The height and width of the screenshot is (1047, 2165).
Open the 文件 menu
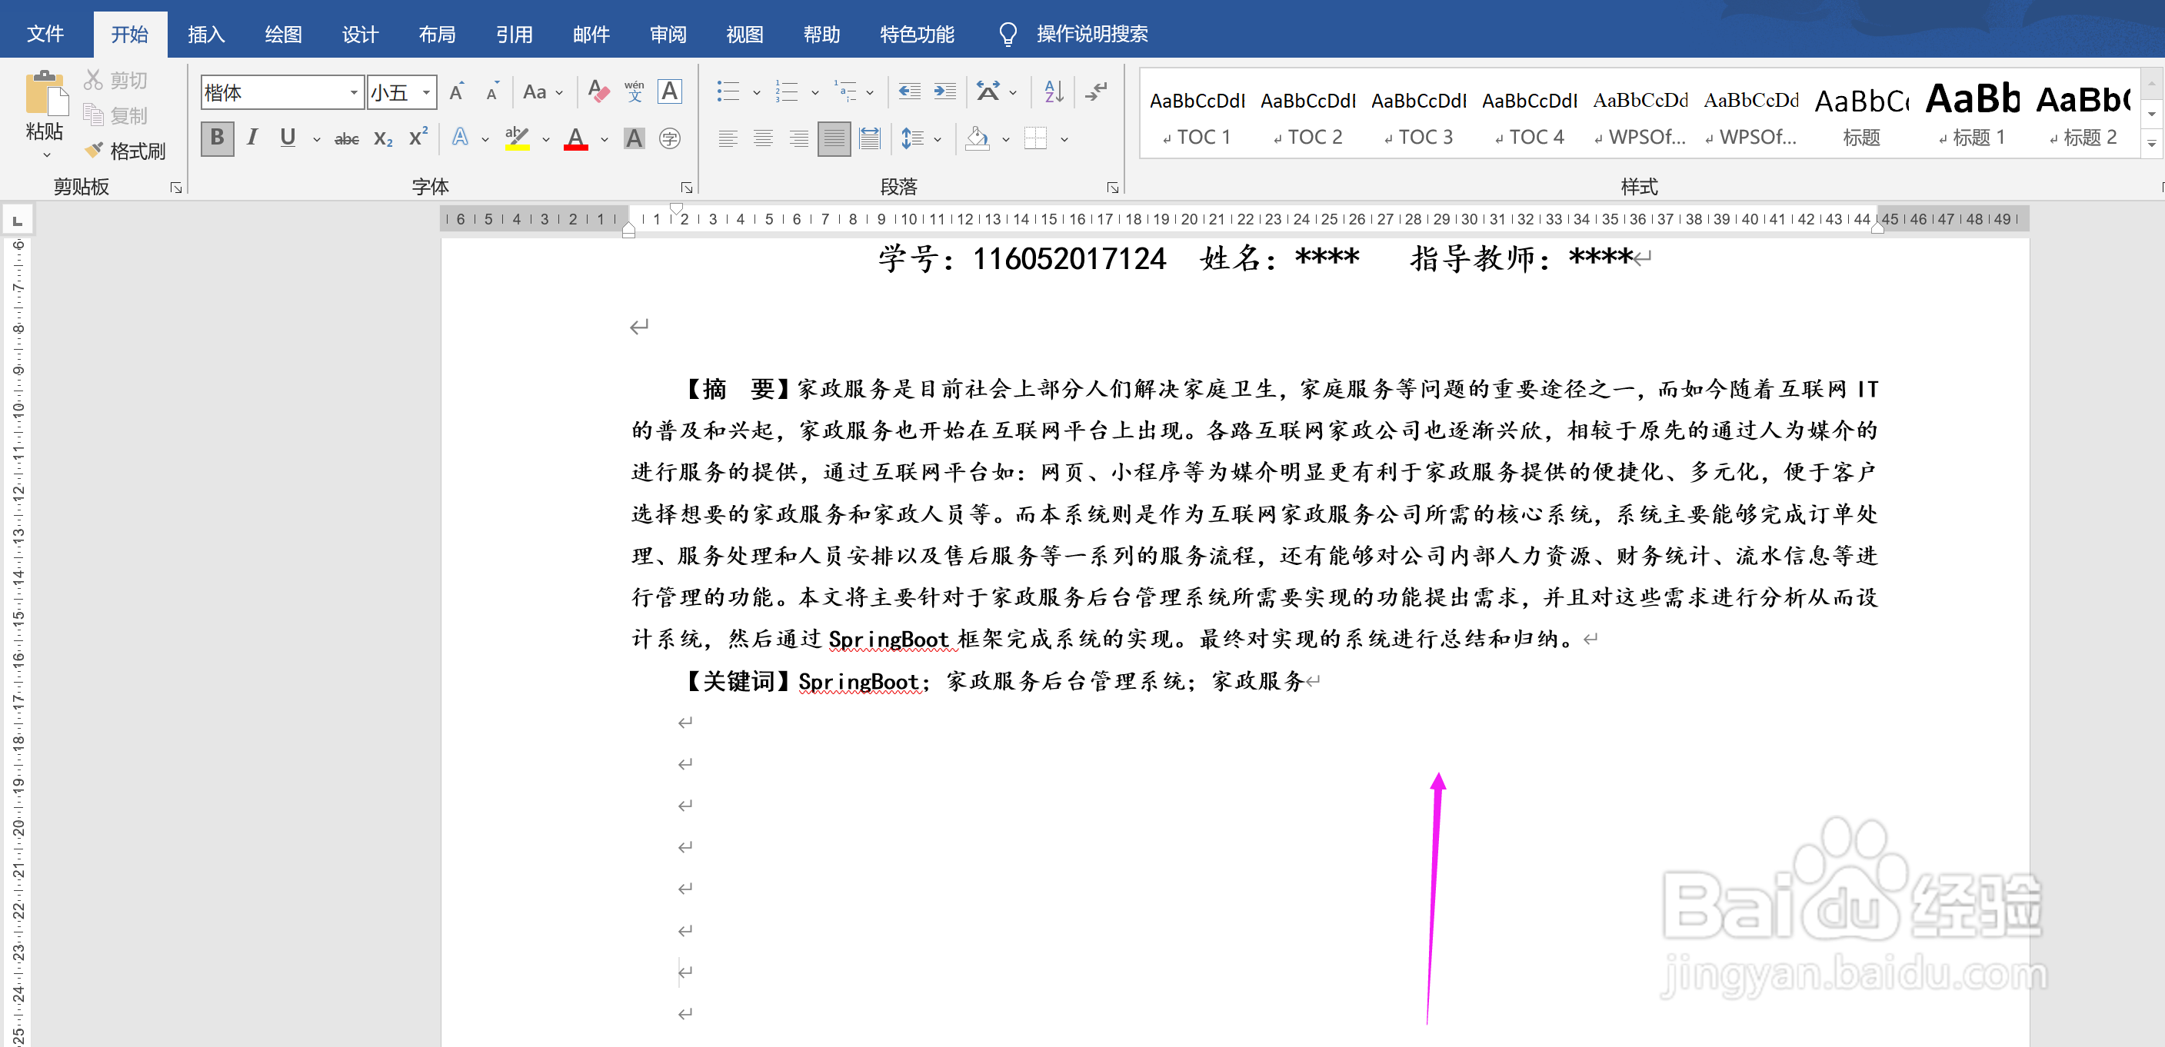point(45,34)
